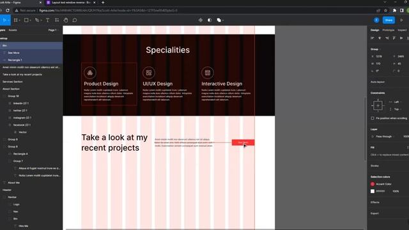Click the Auto layout section header
This screenshot has height=230, width=409.
(x=378, y=82)
